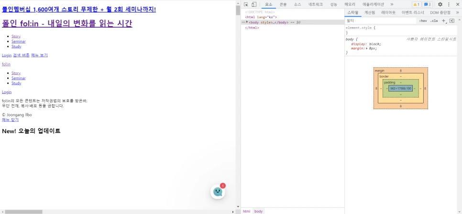Screen dimensions: 462x214
Task: Open Seminar link just below the page heading
Action: pos(19,41)
